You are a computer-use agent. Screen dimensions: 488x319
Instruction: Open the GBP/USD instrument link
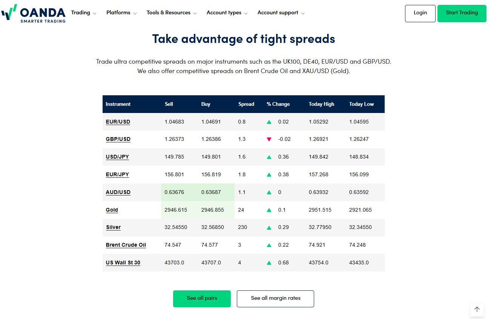pyautogui.click(x=118, y=139)
